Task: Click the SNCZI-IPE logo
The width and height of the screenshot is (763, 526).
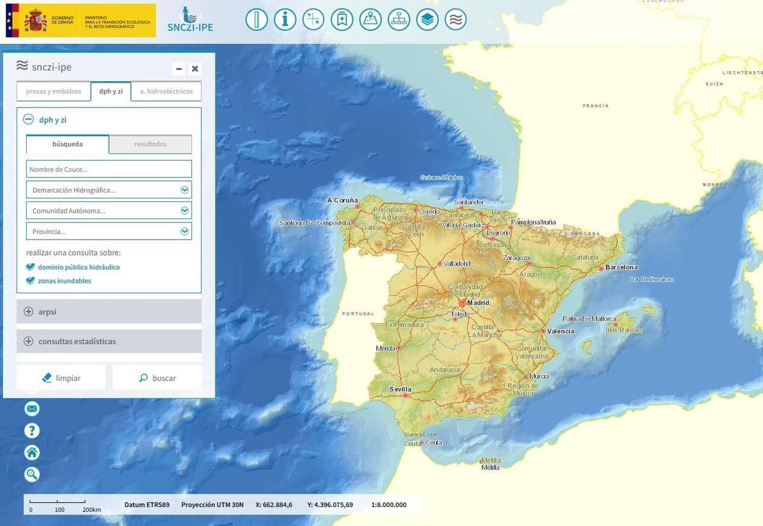Action: (x=190, y=20)
